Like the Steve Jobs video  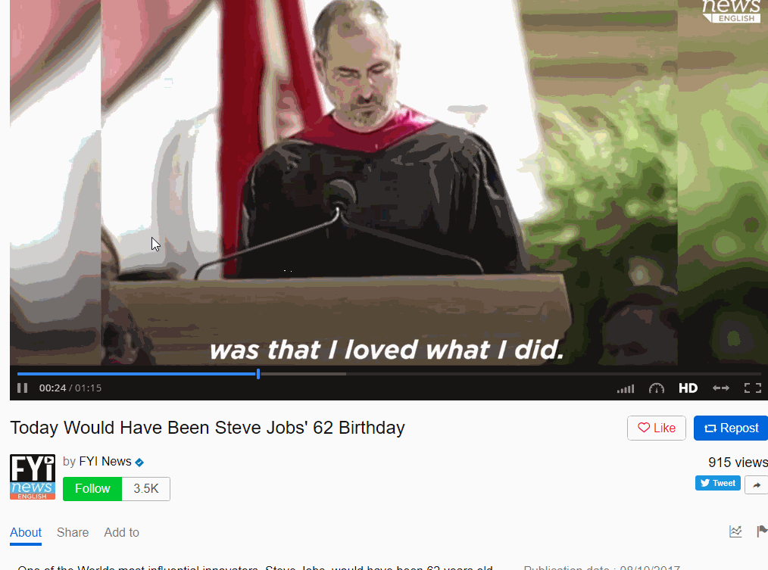[x=657, y=428]
